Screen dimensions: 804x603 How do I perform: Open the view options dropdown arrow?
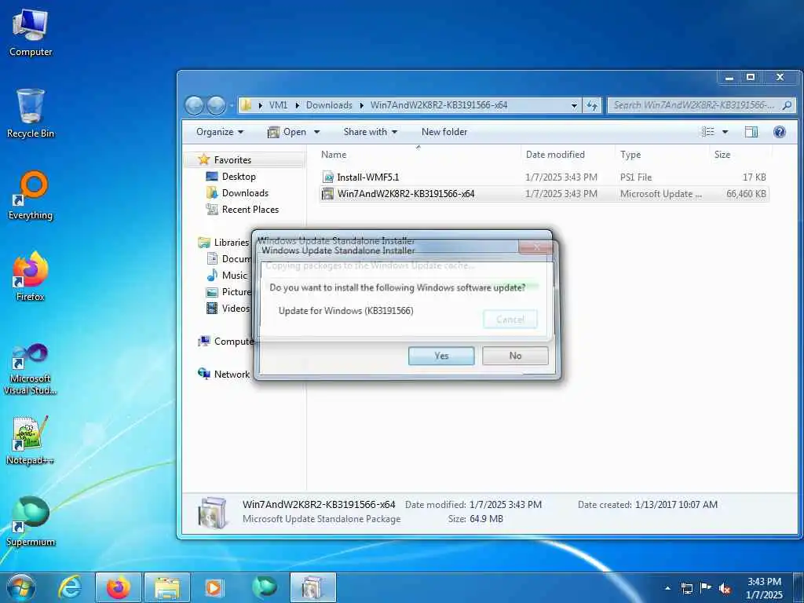tap(725, 132)
